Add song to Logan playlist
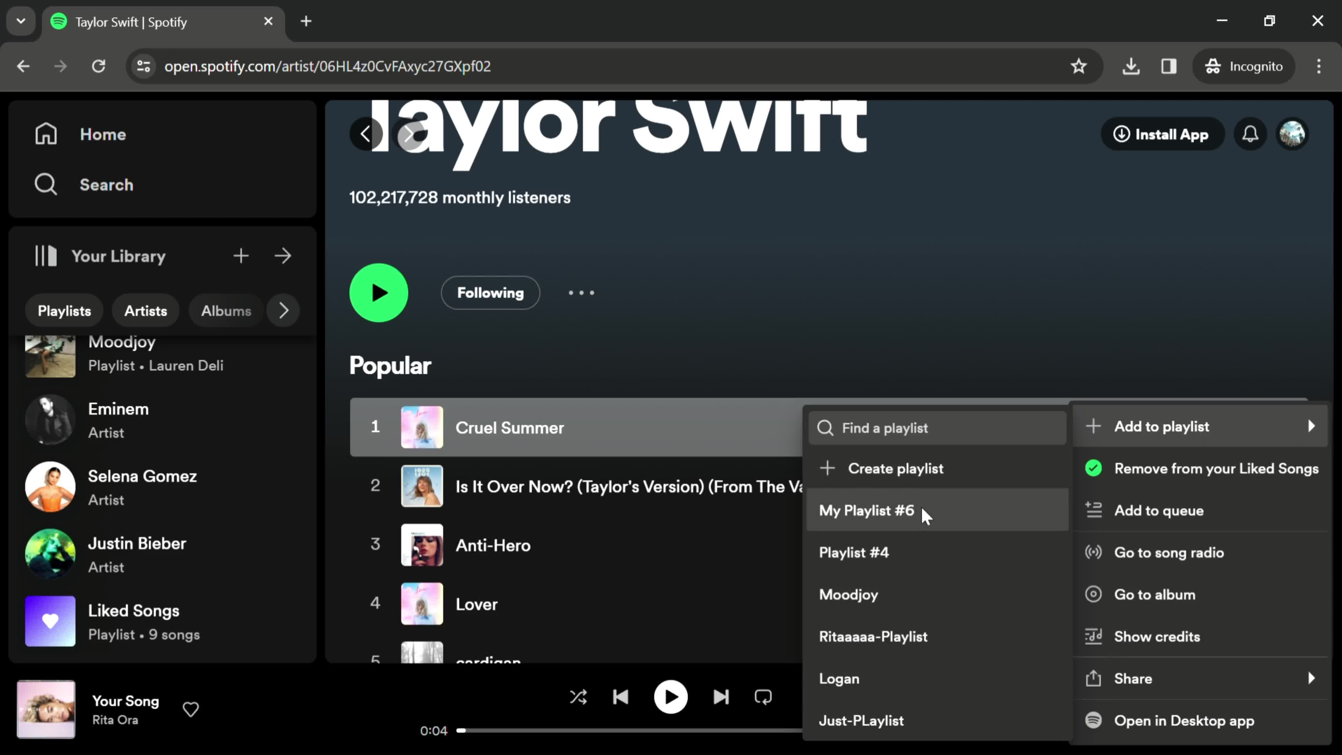Screen dimensions: 1342x755 tap(937, 679)
